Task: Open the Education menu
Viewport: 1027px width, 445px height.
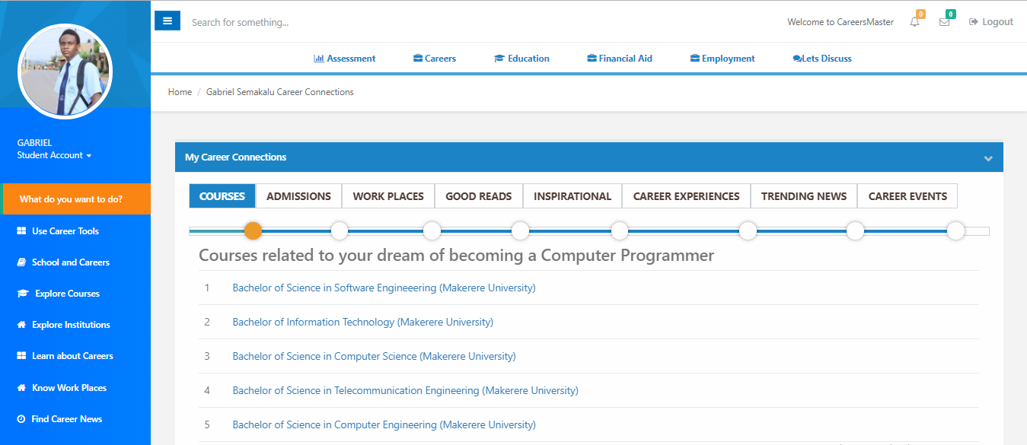Action: click(521, 59)
